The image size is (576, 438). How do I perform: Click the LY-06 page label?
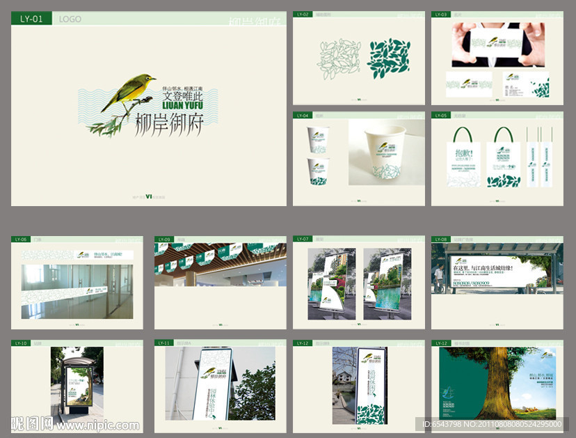point(21,240)
